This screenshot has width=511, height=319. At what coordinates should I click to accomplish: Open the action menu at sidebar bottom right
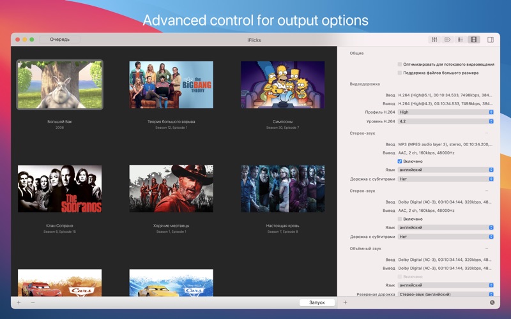(492, 302)
